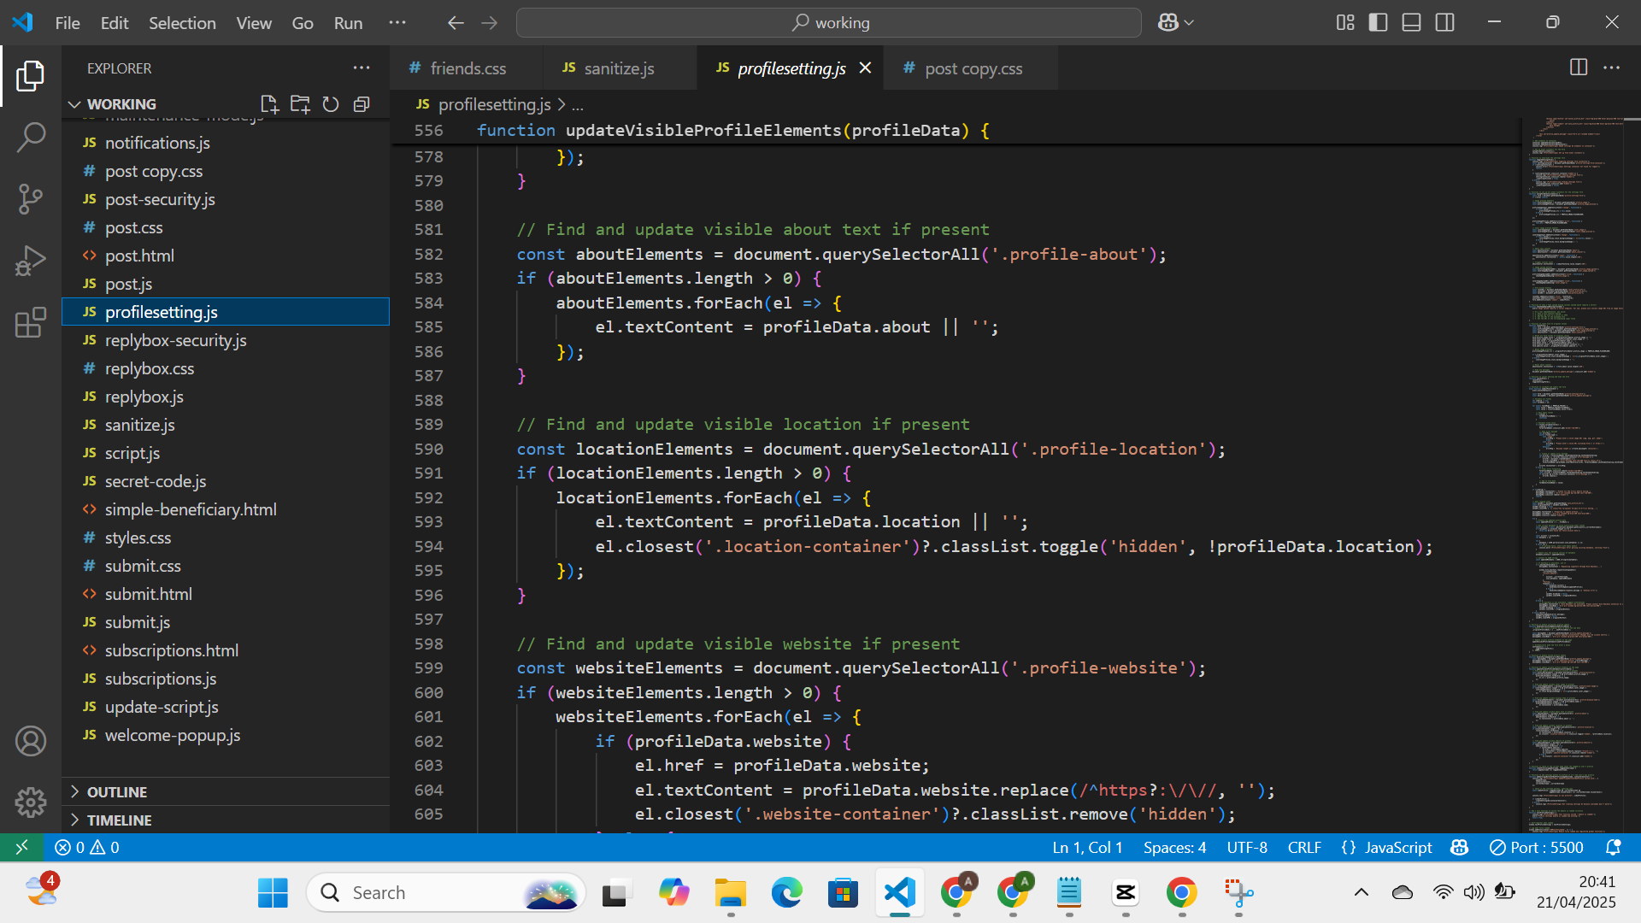This screenshot has width=1641, height=923.
Task: Open the Search view in activity bar
Action: [x=31, y=138]
